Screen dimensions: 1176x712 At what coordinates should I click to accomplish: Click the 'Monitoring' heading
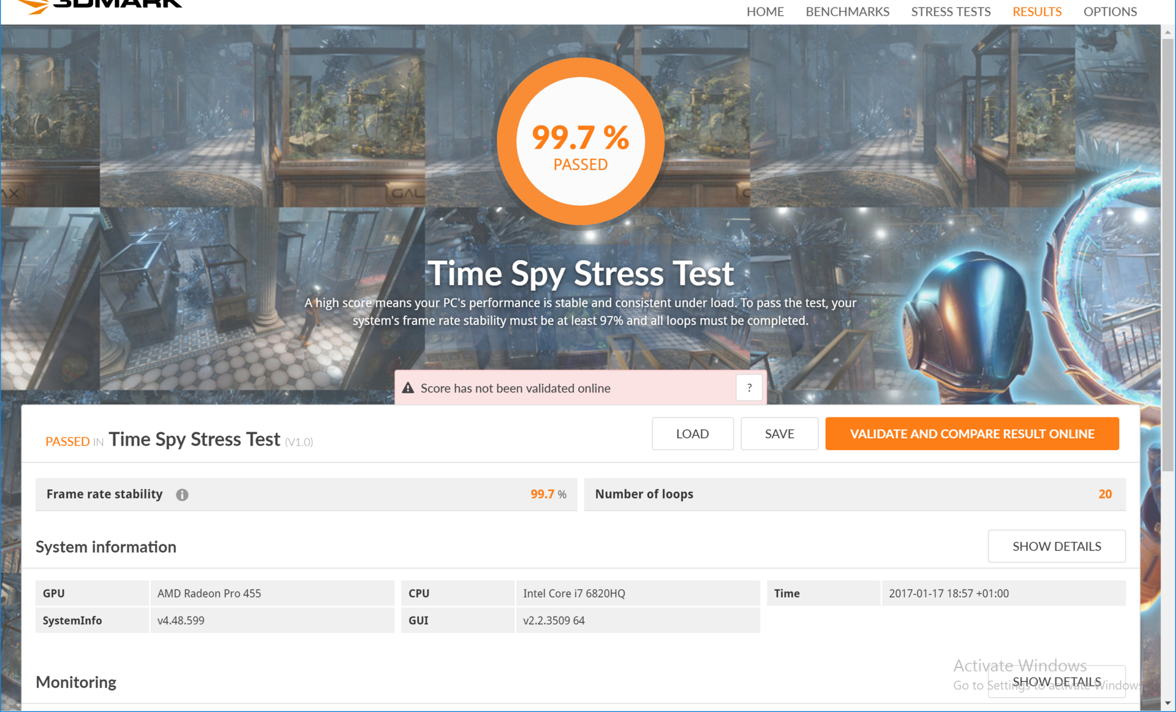click(x=76, y=682)
